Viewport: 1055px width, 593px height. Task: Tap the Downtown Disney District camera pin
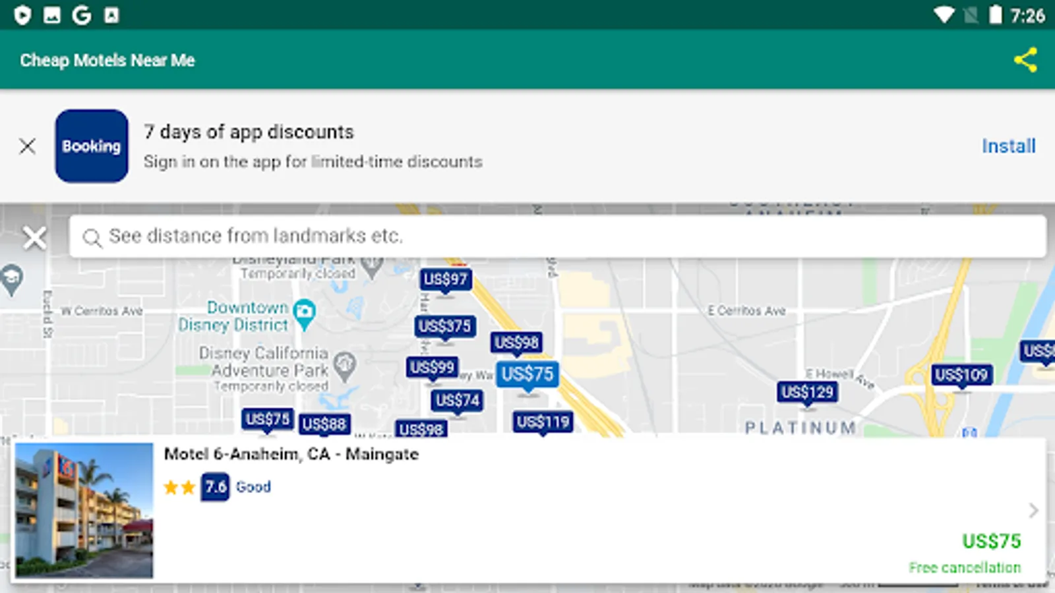[x=304, y=314]
